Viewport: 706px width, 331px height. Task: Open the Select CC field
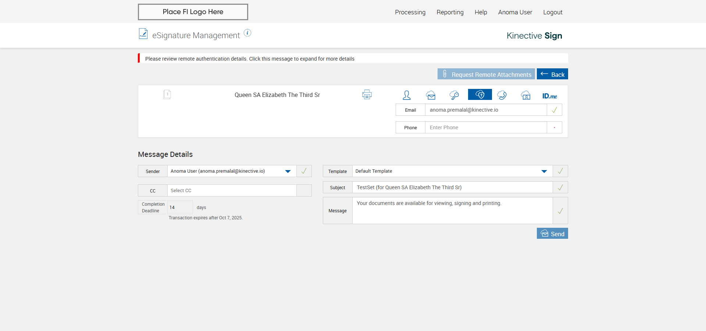point(232,191)
